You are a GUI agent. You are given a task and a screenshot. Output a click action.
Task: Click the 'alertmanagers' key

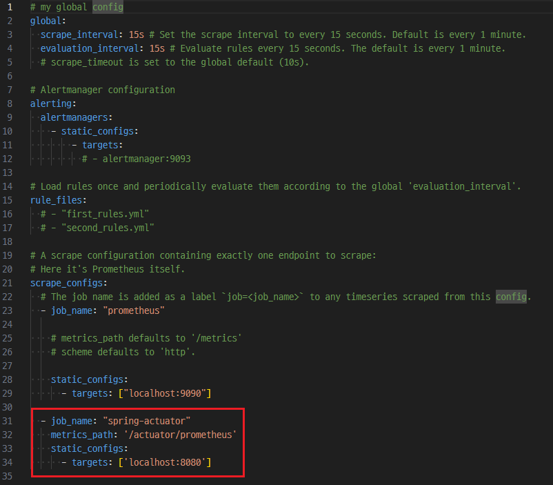coord(74,117)
